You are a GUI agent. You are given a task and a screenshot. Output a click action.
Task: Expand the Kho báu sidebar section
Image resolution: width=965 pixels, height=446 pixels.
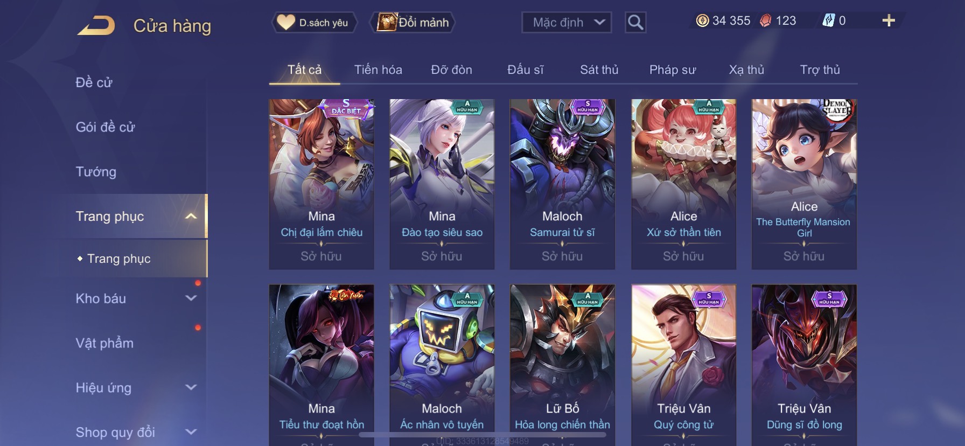pos(191,298)
